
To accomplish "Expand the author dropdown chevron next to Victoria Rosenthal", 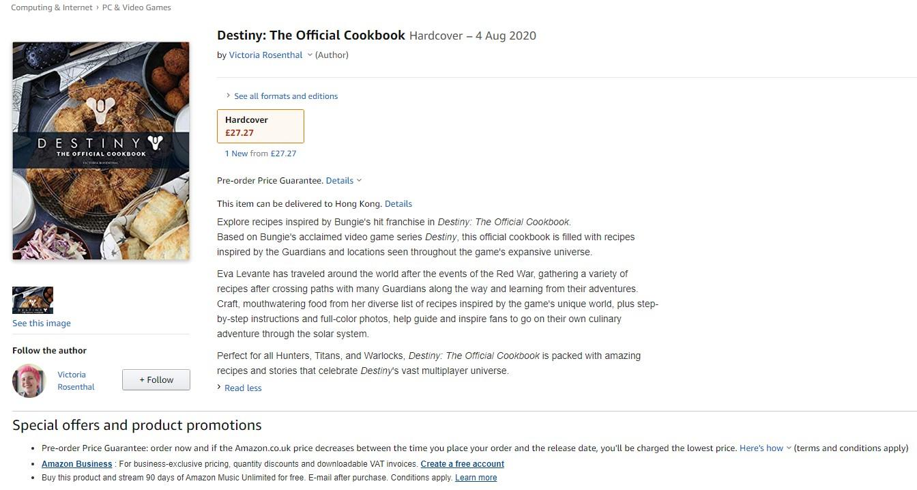I will point(310,55).
